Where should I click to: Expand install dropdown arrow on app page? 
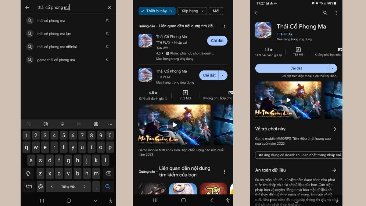pyautogui.click(x=333, y=68)
